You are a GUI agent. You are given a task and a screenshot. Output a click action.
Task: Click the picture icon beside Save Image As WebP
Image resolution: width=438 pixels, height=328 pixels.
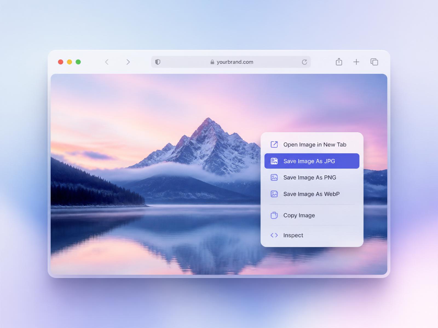point(274,194)
